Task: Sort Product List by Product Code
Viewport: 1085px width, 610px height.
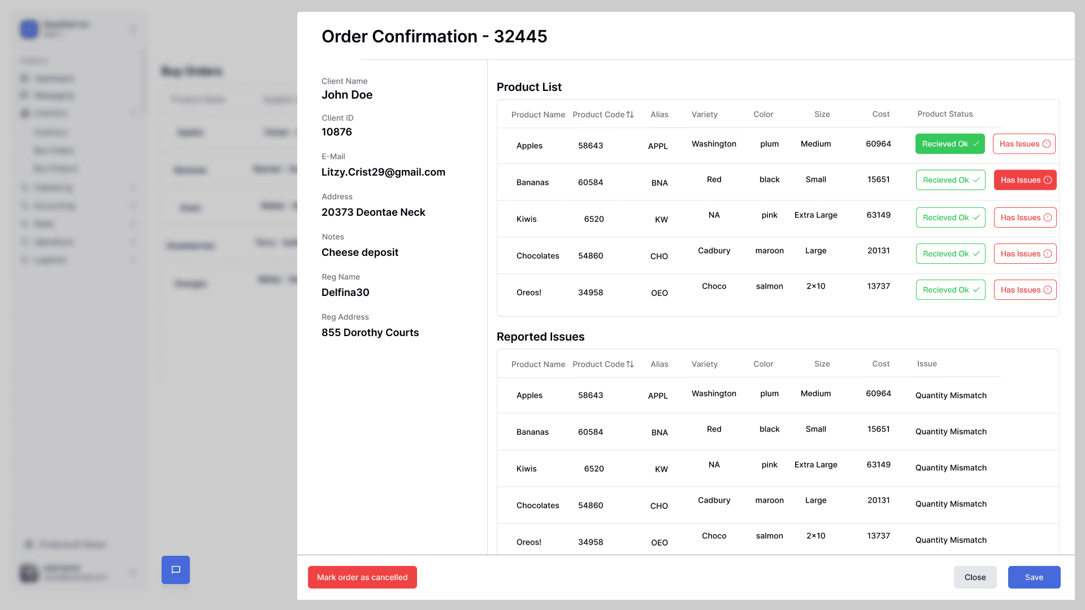Action: 630,115
